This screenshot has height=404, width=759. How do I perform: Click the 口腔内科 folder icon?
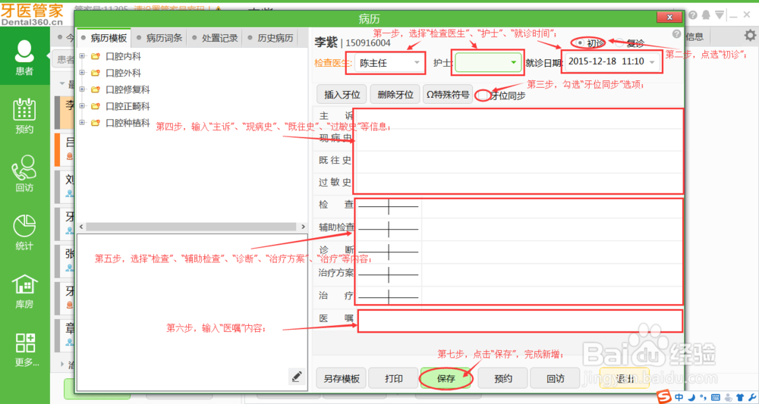[x=96, y=57]
